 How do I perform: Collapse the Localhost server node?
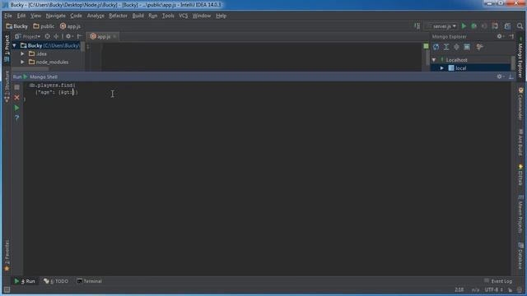(434, 60)
